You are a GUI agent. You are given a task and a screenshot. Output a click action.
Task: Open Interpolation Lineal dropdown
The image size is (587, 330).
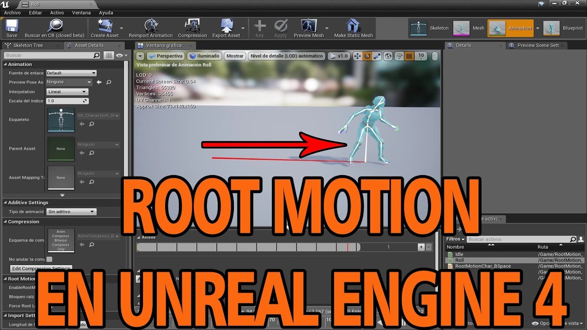tap(67, 92)
